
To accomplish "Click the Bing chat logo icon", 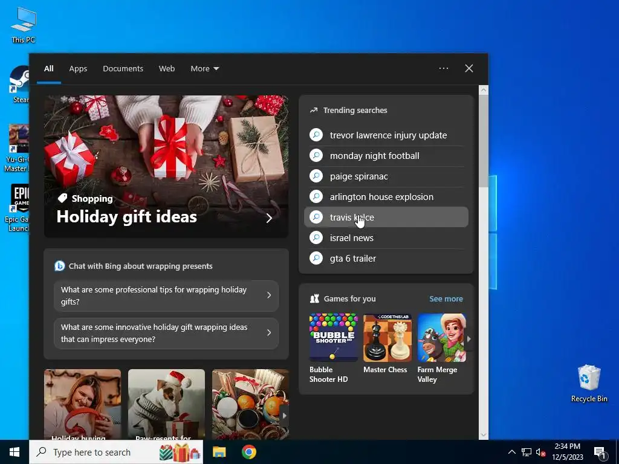I will click(x=60, y=266).
